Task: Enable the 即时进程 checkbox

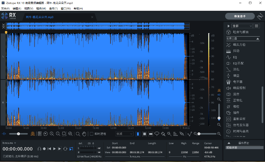Action: point(91,134)
